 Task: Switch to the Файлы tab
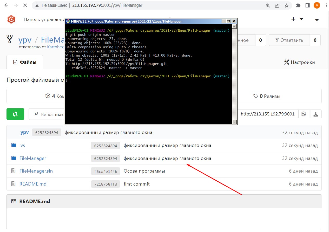(x=25, y=62)
